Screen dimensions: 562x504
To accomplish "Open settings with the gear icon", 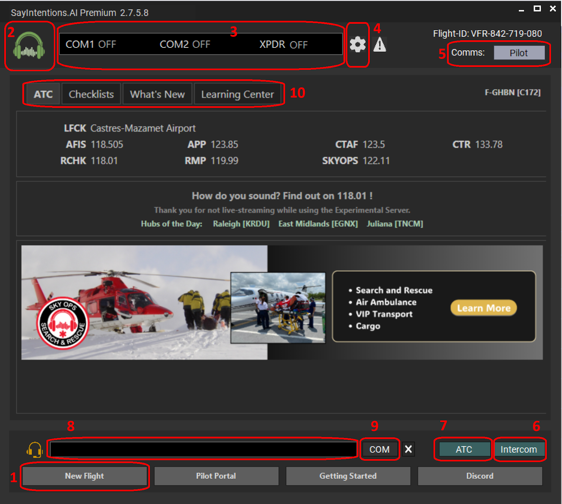I will [358, 45].
